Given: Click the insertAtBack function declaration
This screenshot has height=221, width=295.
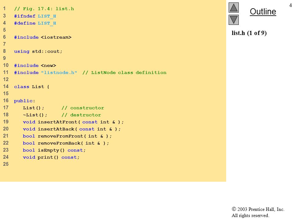Looking at the screenshot, I should (x=72, y=129).
